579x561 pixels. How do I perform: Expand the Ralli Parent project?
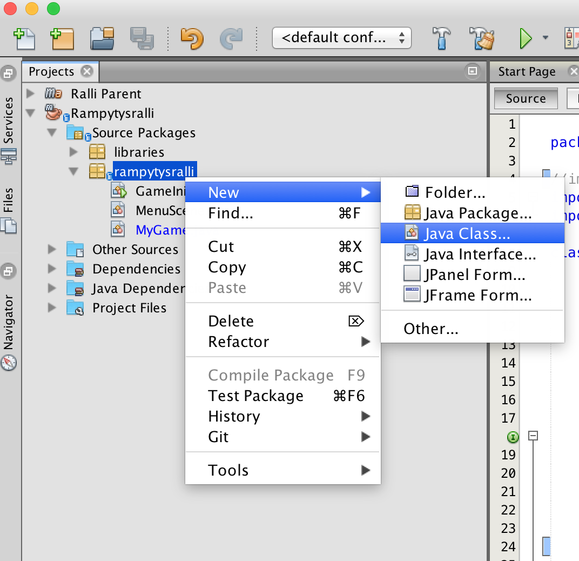point(31,93)
